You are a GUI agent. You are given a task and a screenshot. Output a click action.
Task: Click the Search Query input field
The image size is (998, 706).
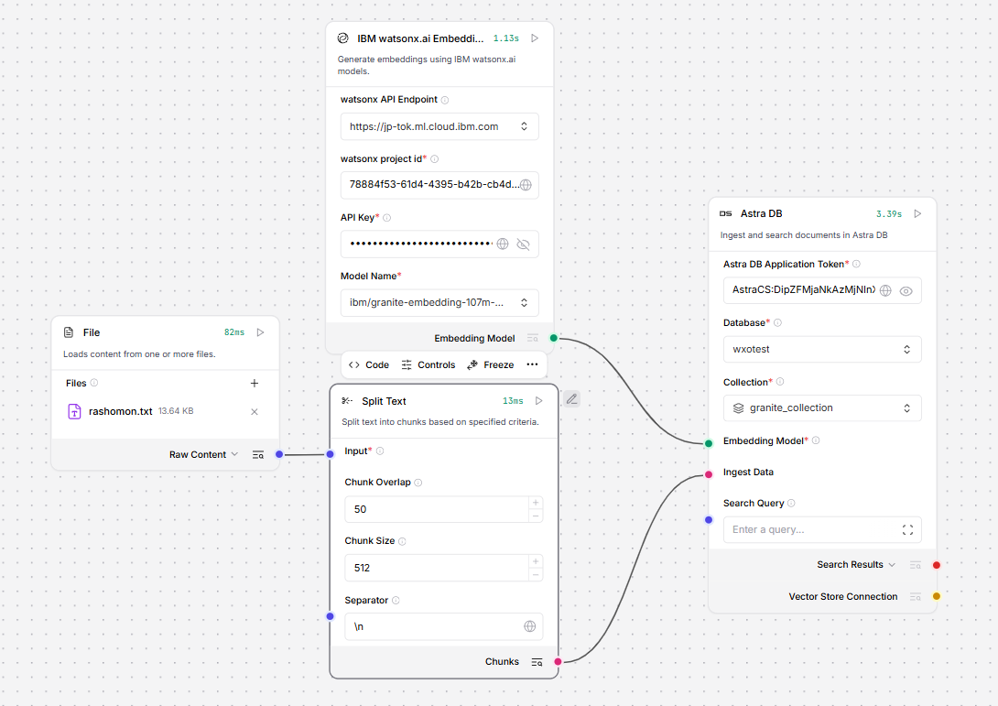click(x=822, y=529)
